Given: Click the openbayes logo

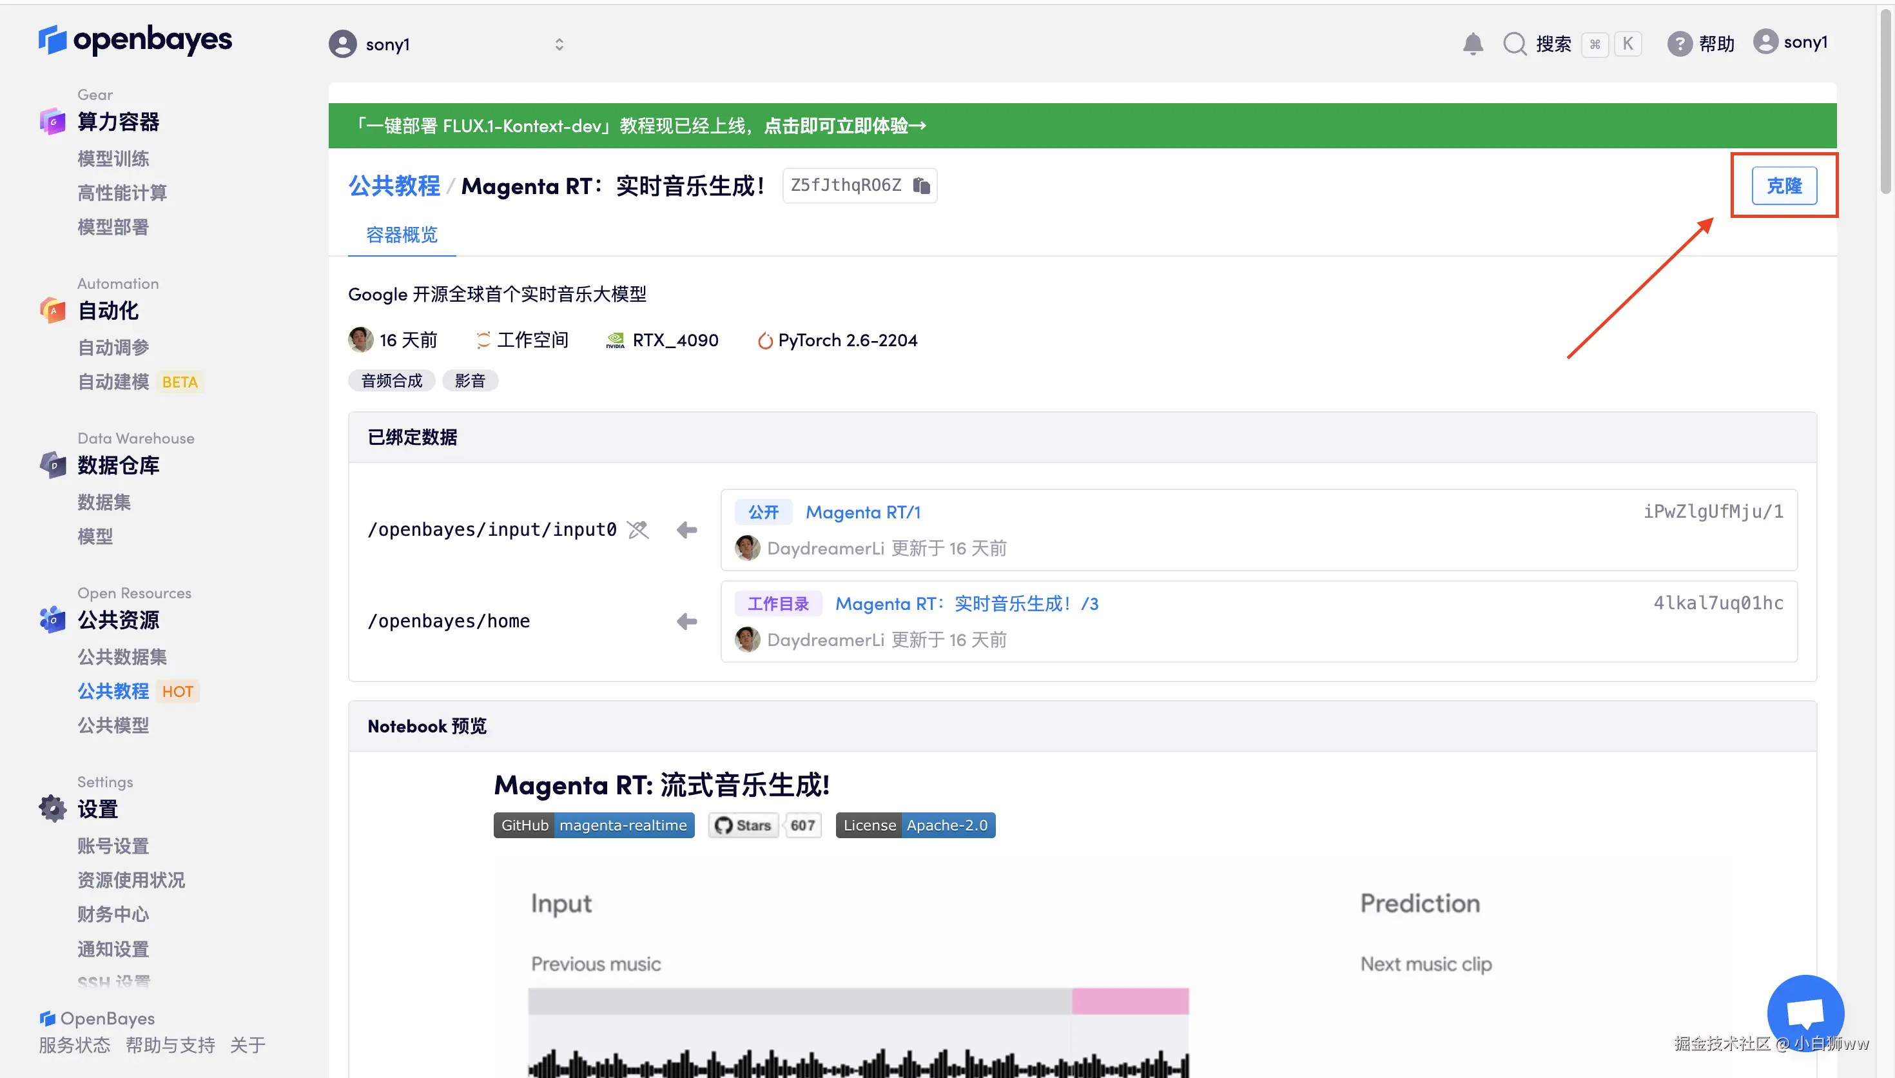Looking at the screenshot, I should pyautogui.click(x=135, y=40).
